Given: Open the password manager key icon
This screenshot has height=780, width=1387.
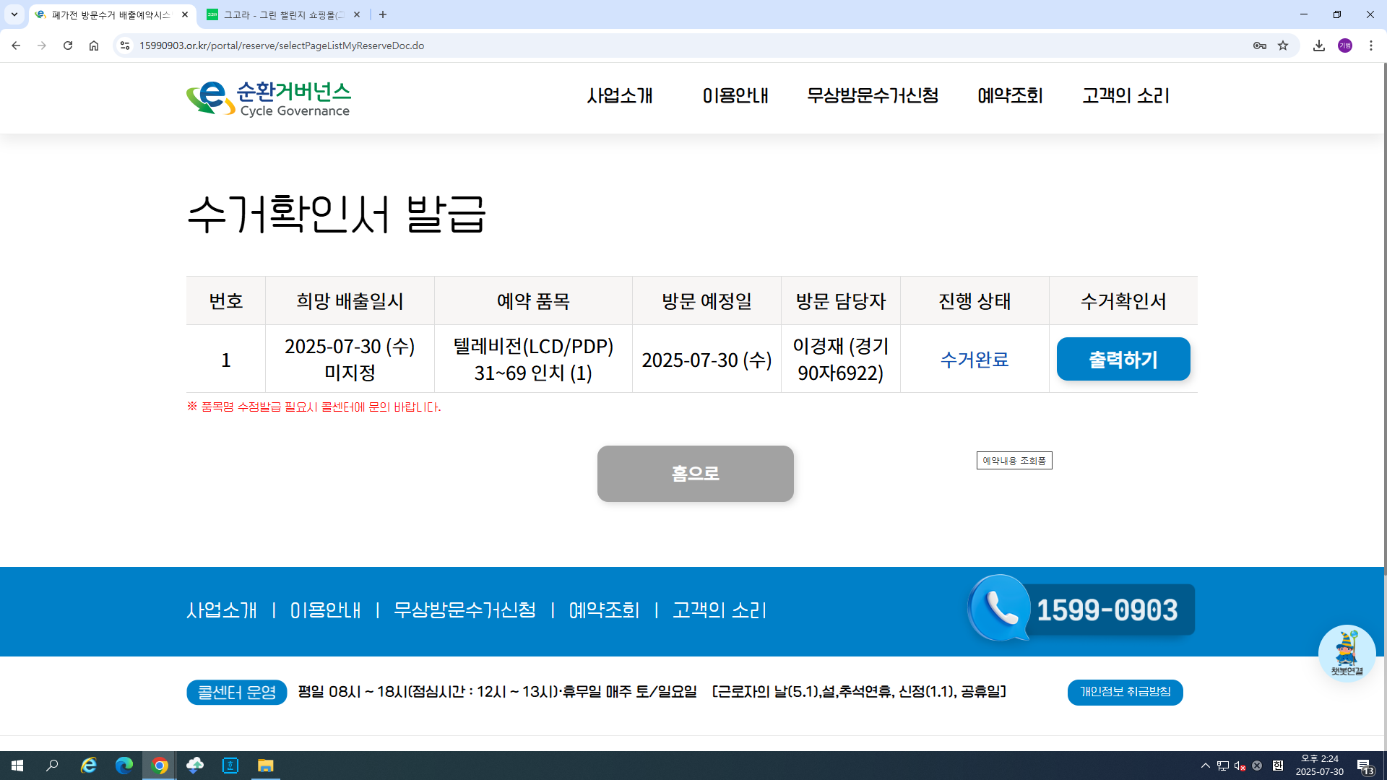Looking at the screenshot, I should [x=1260, y=45].
